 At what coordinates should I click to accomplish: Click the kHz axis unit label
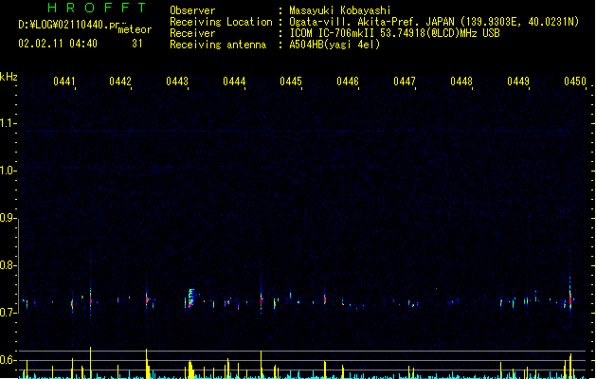pos(9,77)
